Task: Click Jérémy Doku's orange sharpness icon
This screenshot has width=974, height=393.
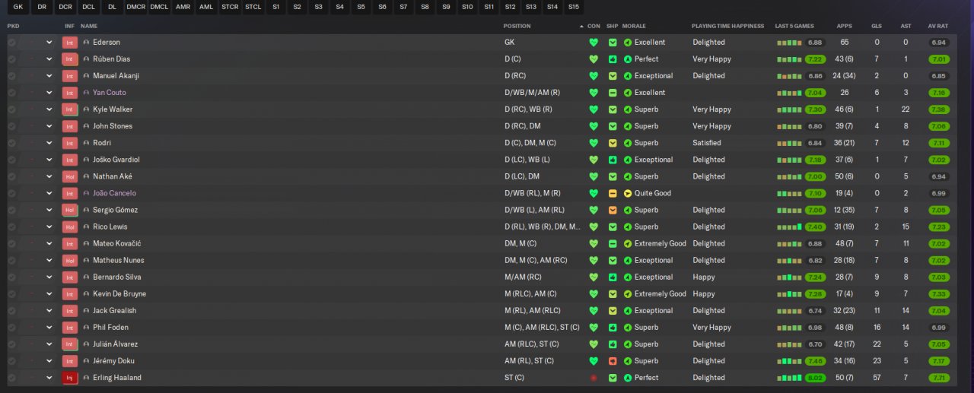Action: pos(613,361)
